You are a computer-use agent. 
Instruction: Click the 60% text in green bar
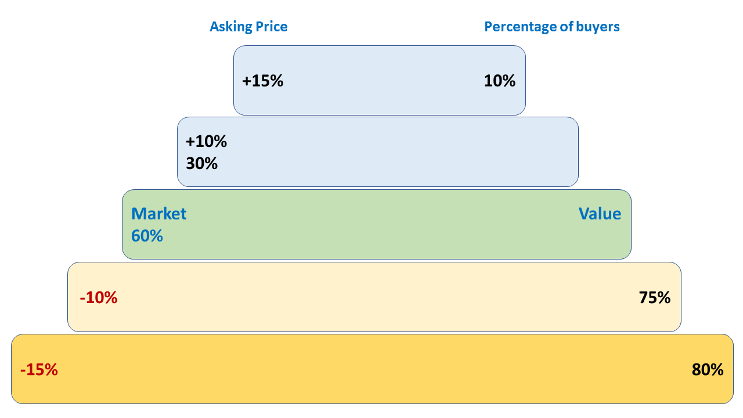click(x=147, y=236)
